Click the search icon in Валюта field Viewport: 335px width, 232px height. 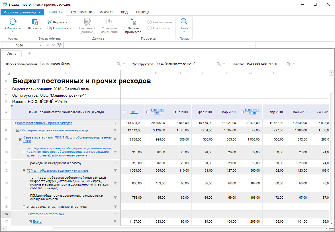pos(289,64)
